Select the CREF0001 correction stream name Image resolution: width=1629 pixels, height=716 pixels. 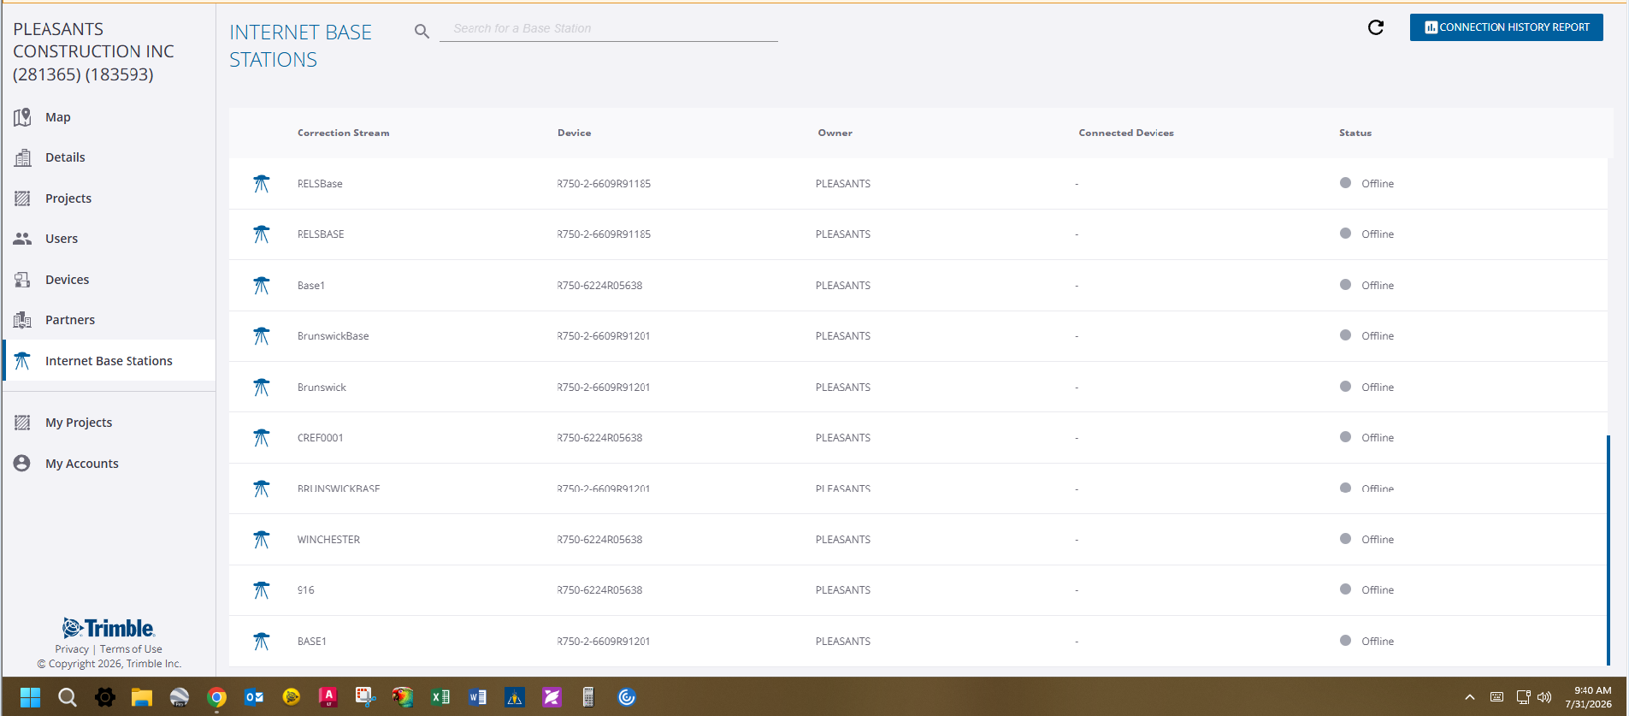coord(320,438)
